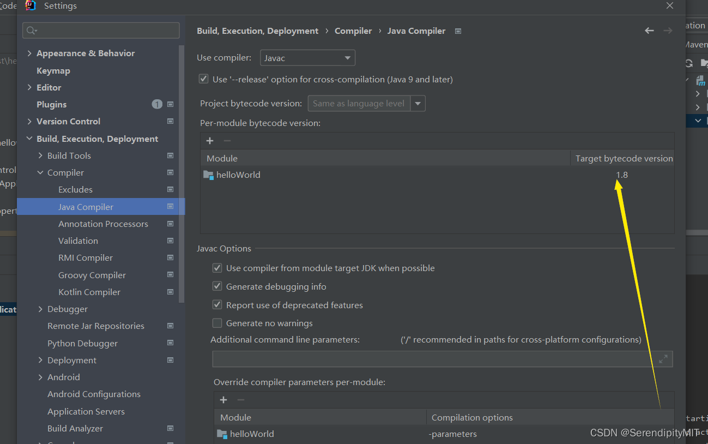
Task: Click project-level icon next to Remote Jar Repositories
Action: tap(170, 326)
